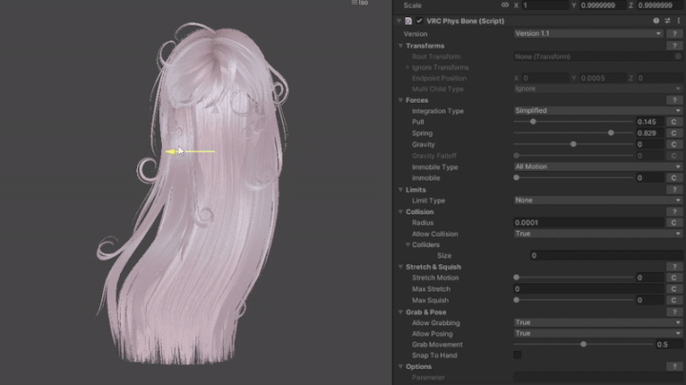Open the Phys Bone component kebab menu
The height and width of the screenshot is (385, 686).
pyautogui.click(x=677, y=20)
